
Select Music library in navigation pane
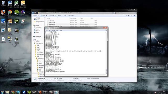tap(37, 29)
